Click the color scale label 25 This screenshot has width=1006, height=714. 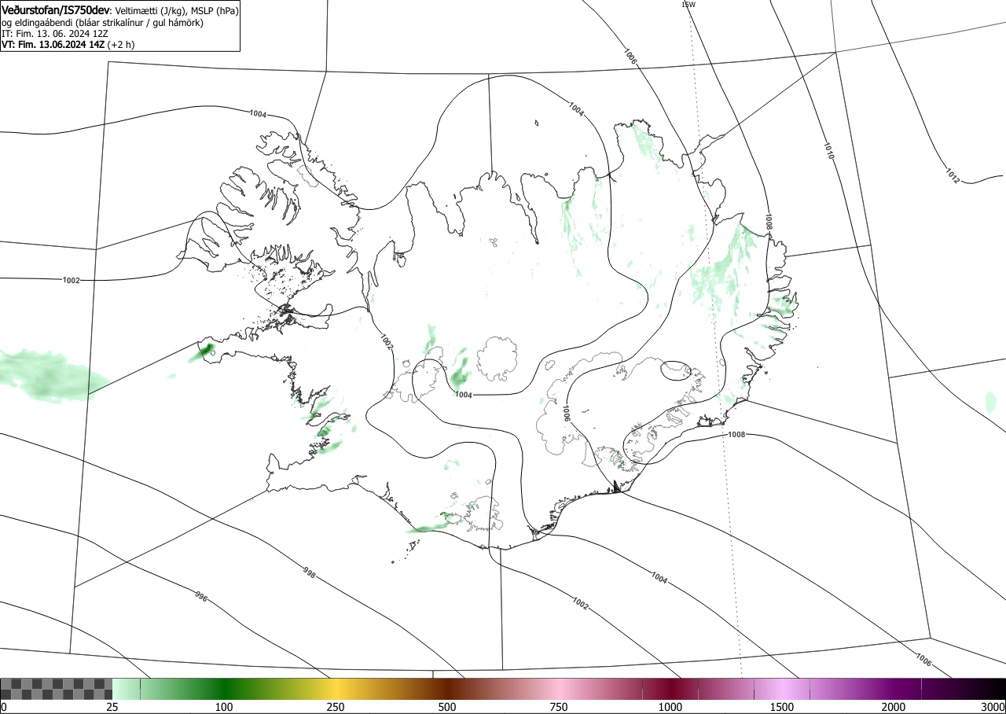coord(112,707)
